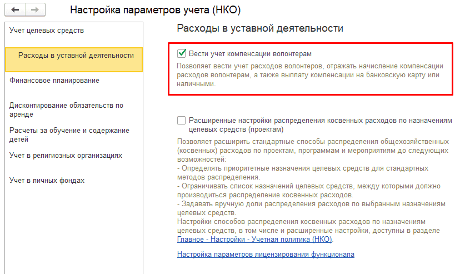Go to 'Расчеты за обучение и содержание детей'

click(x=69, y=134)
